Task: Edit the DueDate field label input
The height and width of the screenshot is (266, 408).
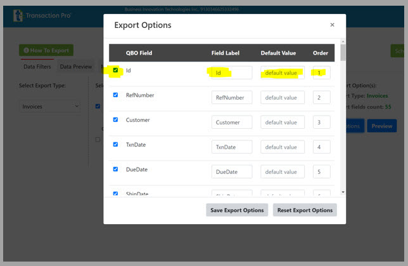Action: 232,172
